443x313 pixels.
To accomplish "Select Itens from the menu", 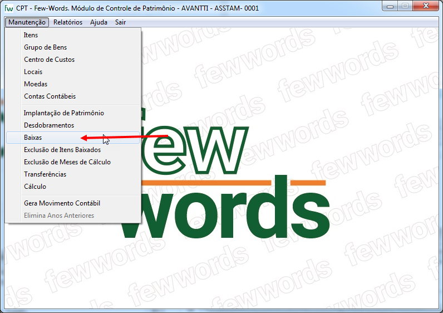I will point(73,35).
